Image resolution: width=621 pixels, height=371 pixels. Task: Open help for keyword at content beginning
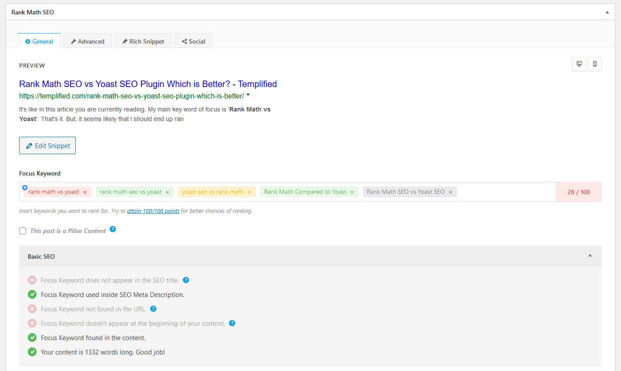click(232, 323)
